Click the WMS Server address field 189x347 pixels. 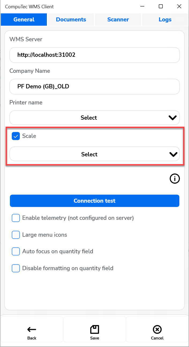[94, 55]
